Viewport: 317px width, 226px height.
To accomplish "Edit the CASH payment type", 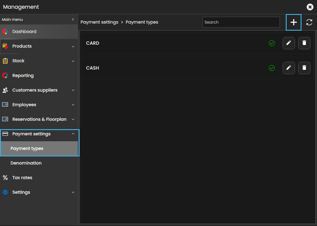I will point(289,68).
